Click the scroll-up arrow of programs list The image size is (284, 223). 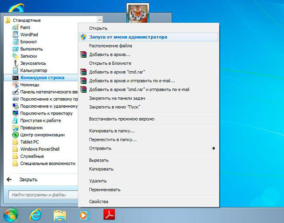100,20
